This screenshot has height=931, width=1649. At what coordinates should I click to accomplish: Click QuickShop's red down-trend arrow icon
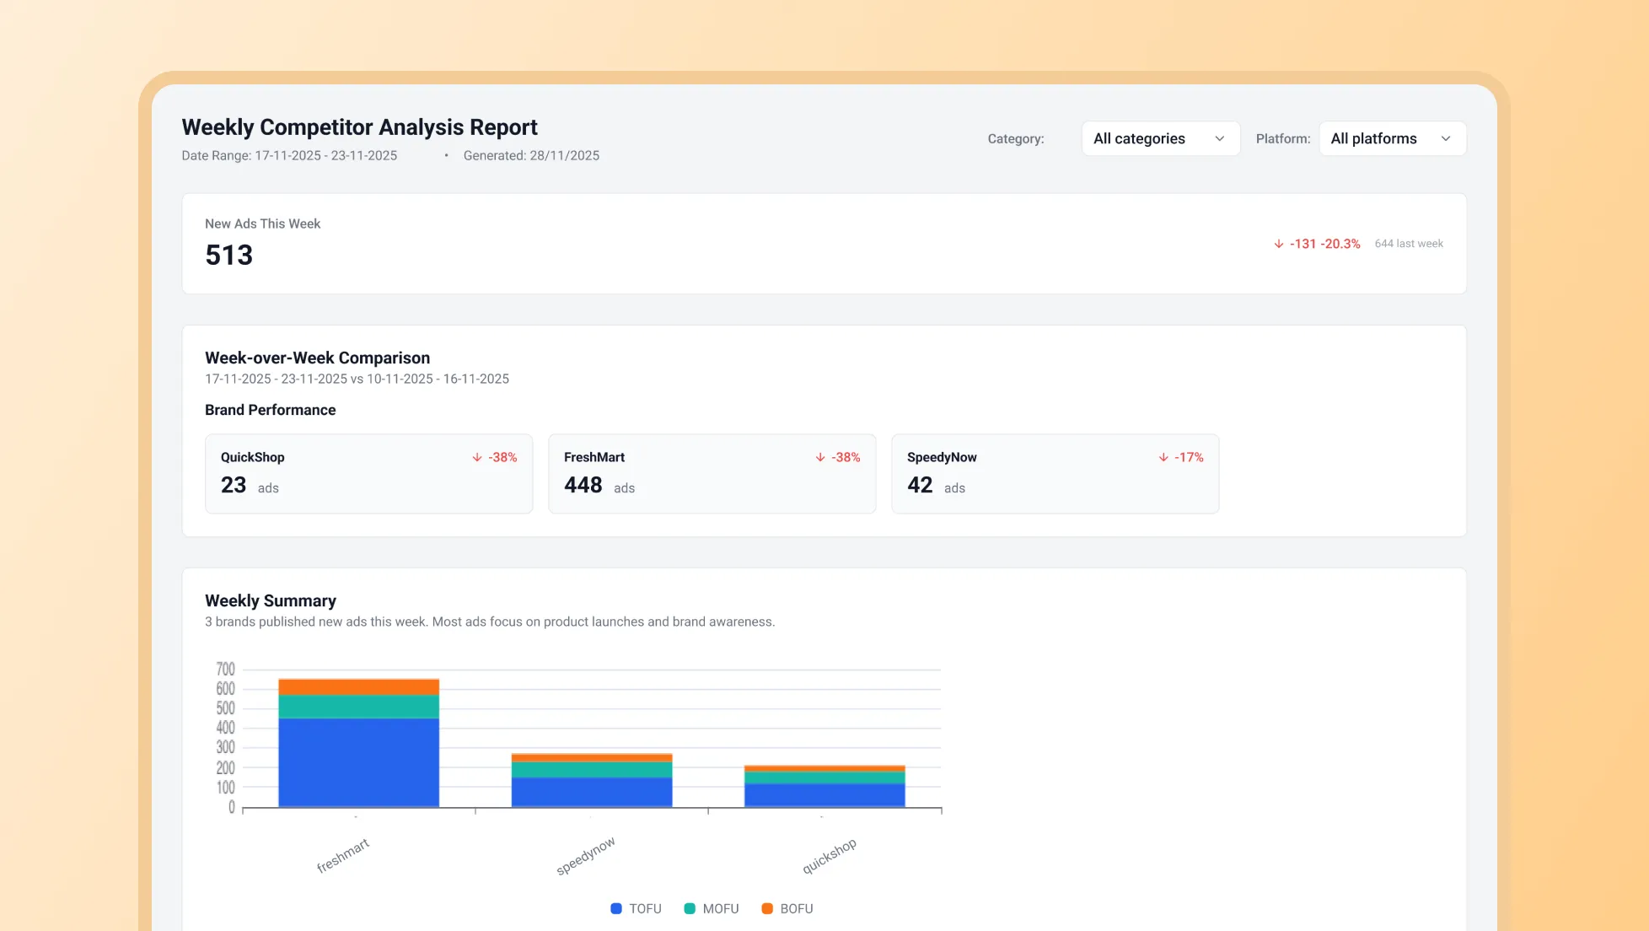[477, 457]
